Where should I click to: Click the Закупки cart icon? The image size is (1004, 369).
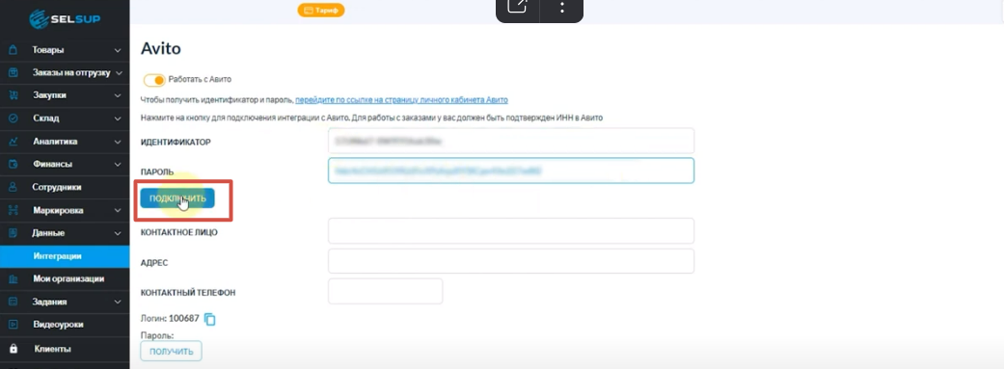click(x=13, y=95)
